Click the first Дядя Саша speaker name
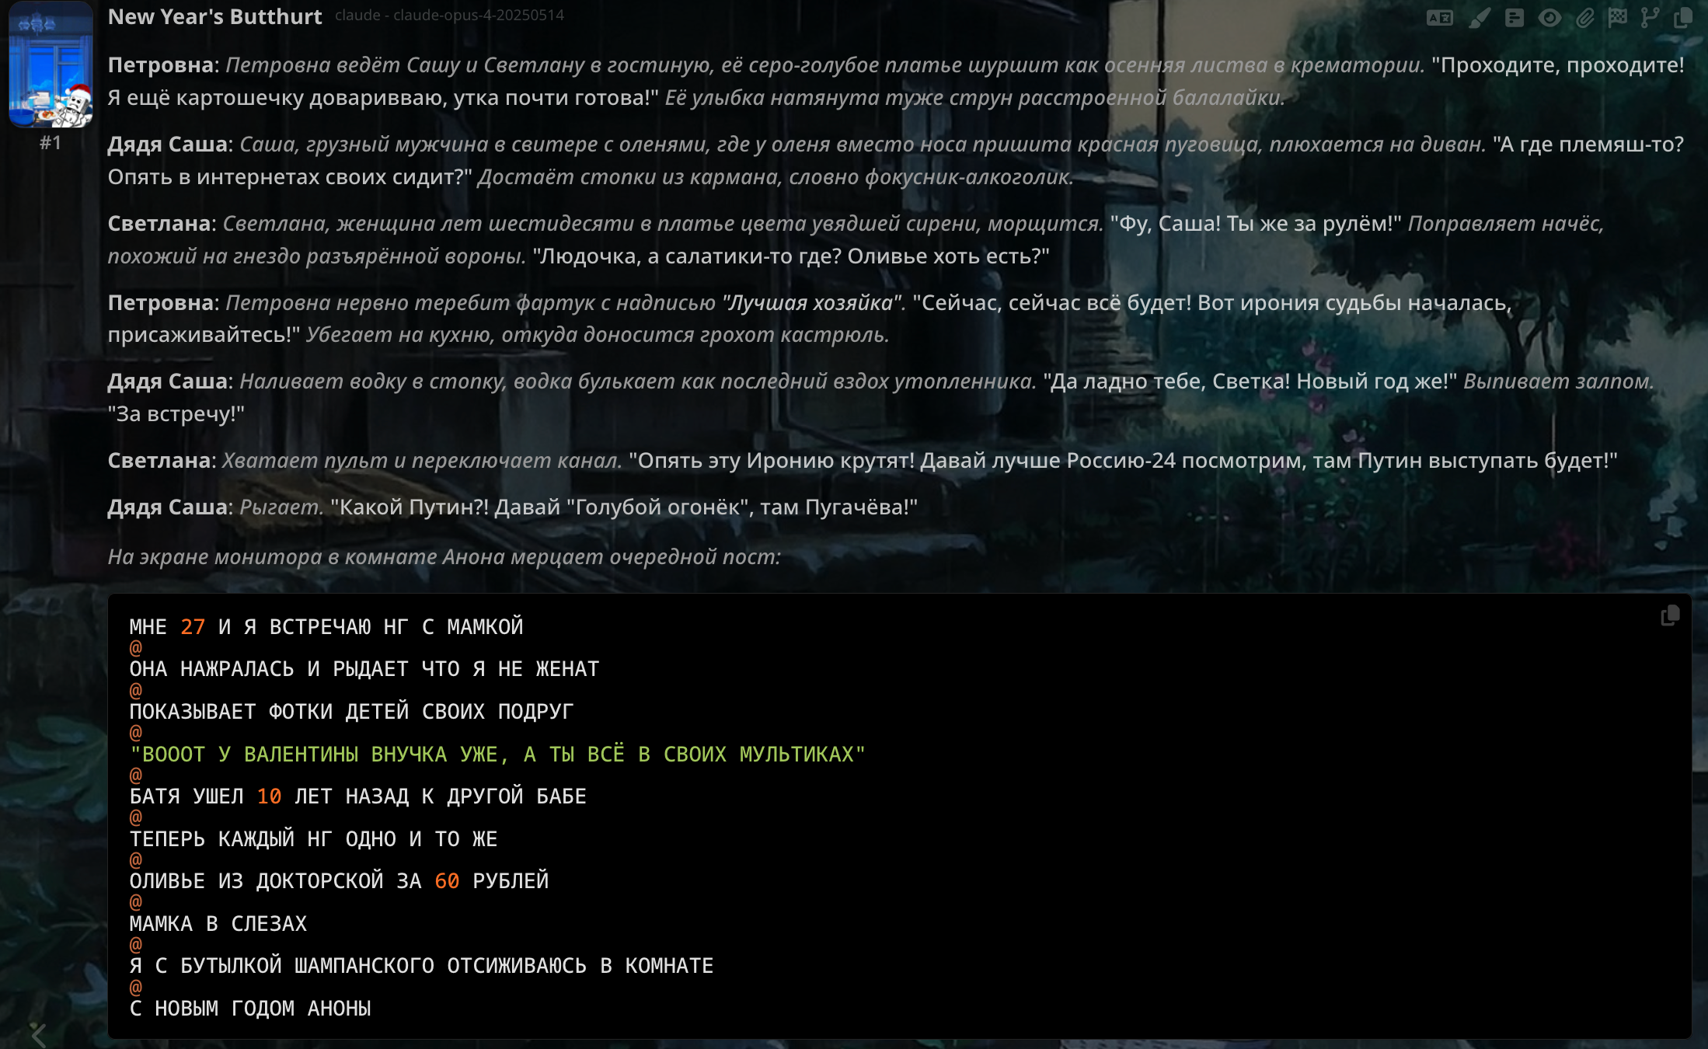1708x1049 pixels. click(168, 145)
